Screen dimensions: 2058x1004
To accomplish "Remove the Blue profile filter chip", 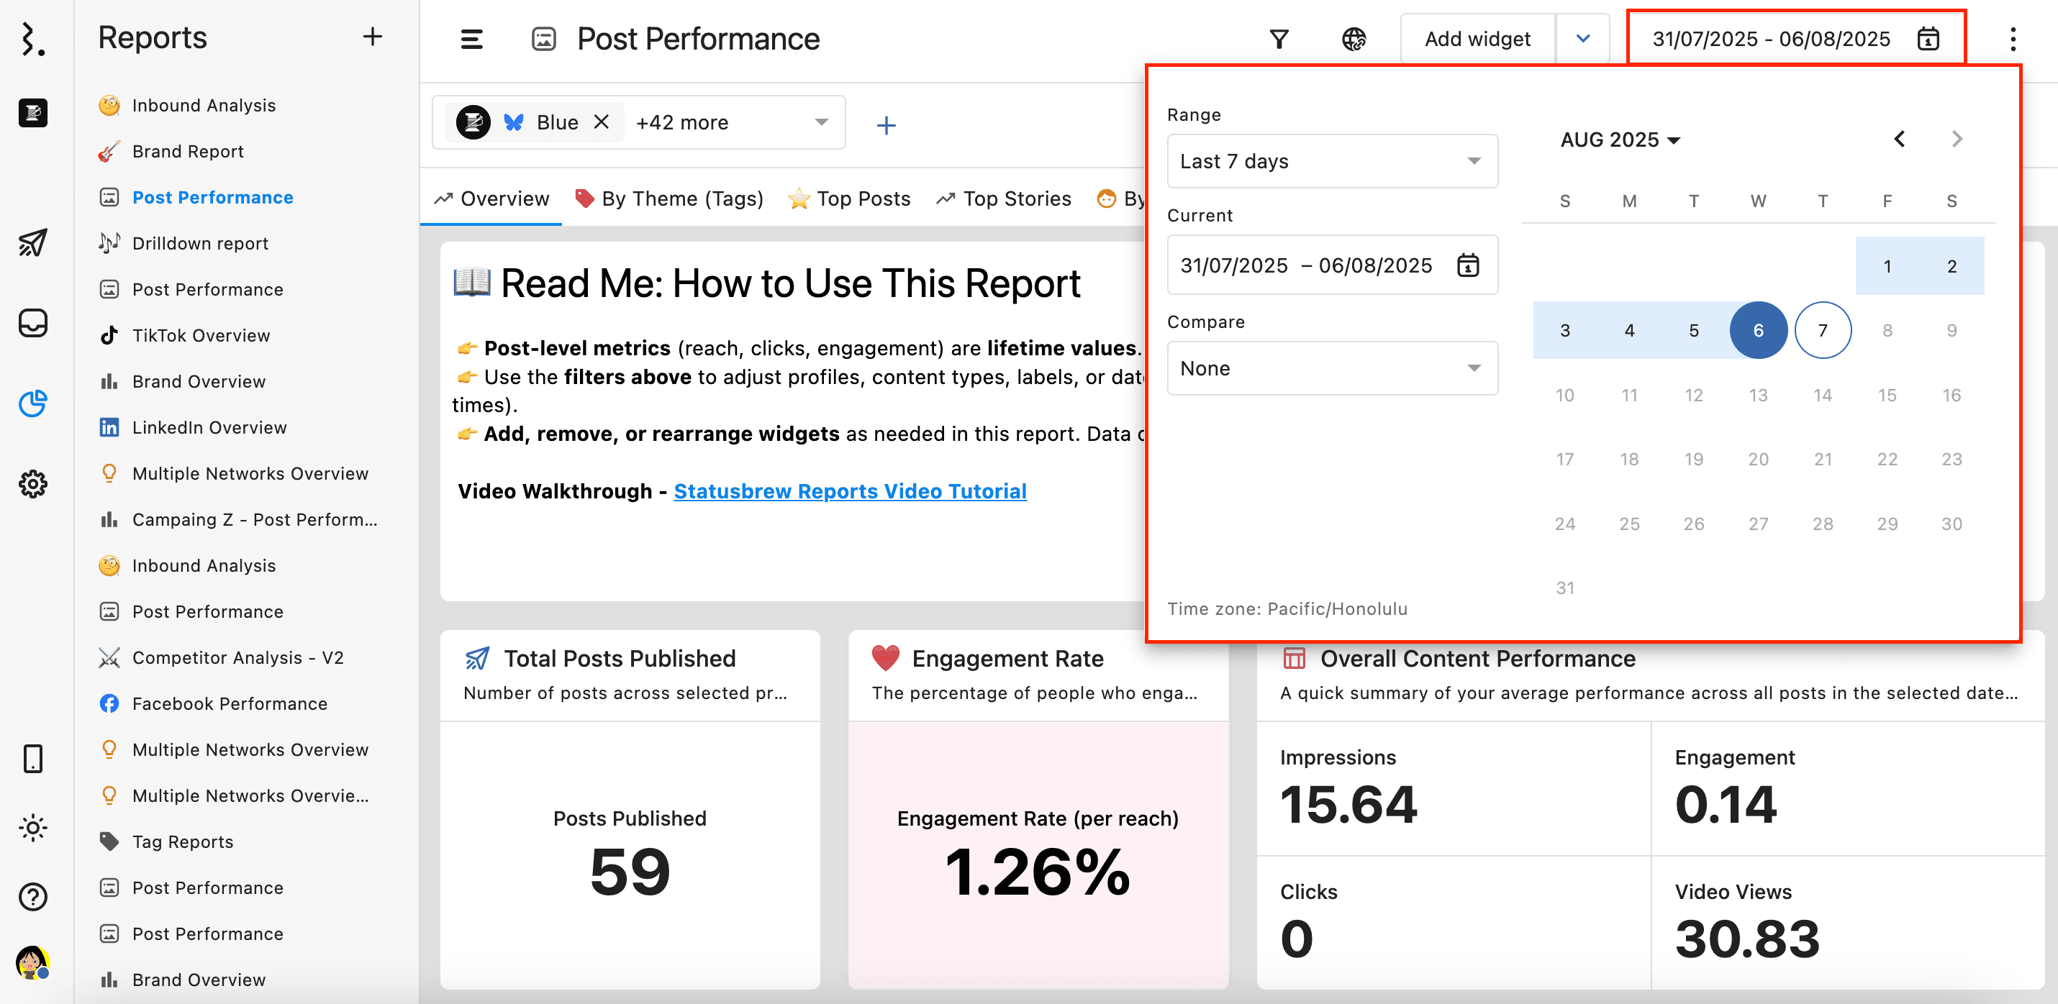I will (602, 122).
